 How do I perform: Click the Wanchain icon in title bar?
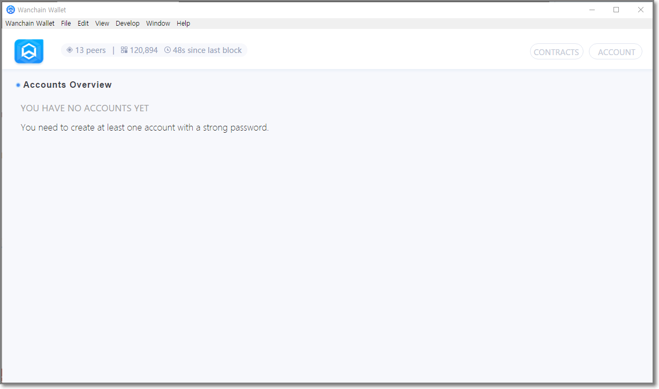click(x=10, y=10)
